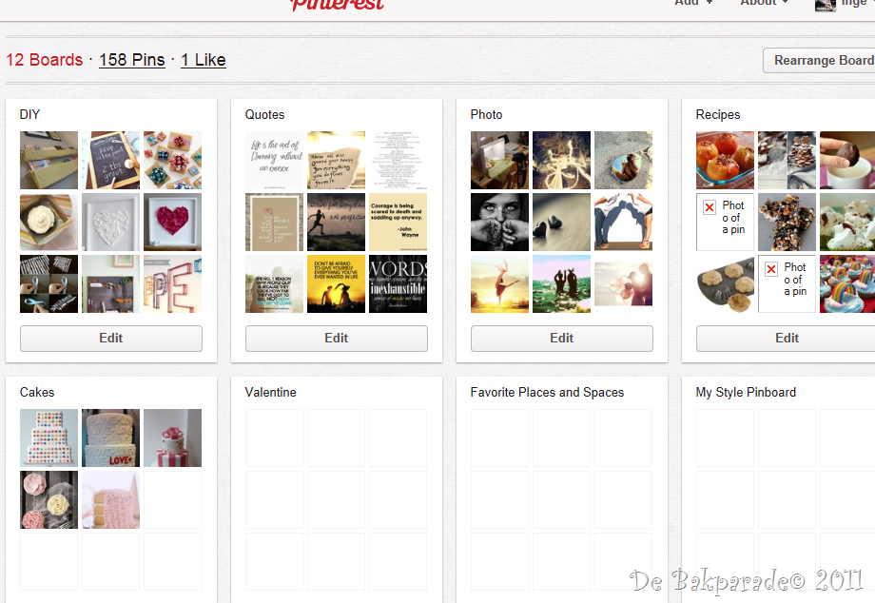Click Edit under the Recipes board
The width and height of the screenshot is (875, 603).
click(x=786, y=338)
